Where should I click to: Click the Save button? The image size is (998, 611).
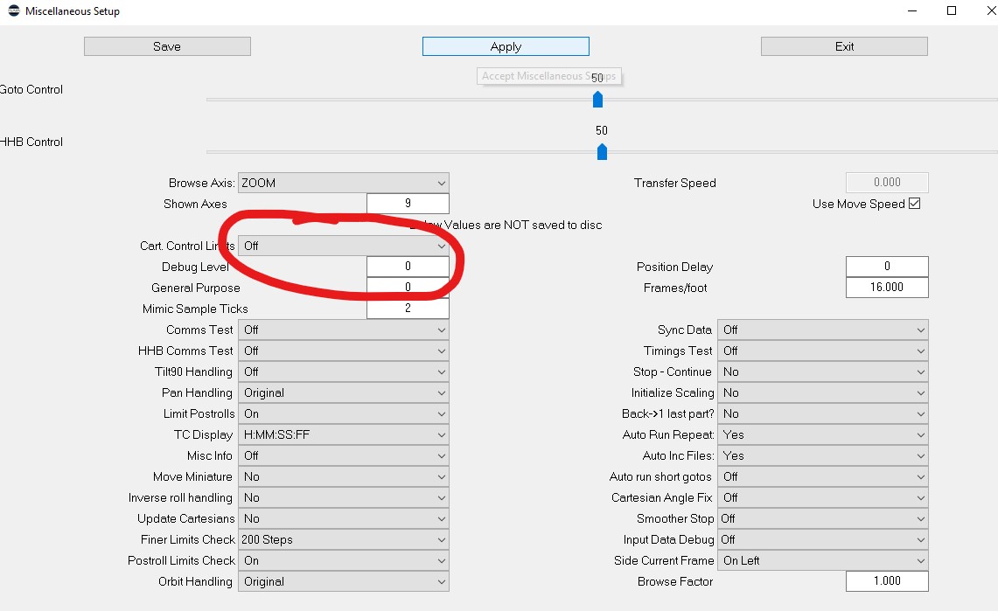(x=167, y=46)
